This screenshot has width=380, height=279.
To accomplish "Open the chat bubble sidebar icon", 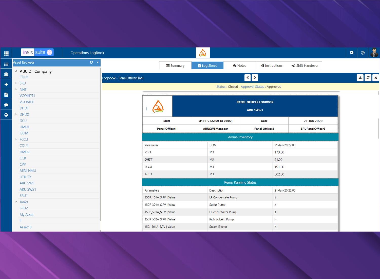I will coord(6,105).
